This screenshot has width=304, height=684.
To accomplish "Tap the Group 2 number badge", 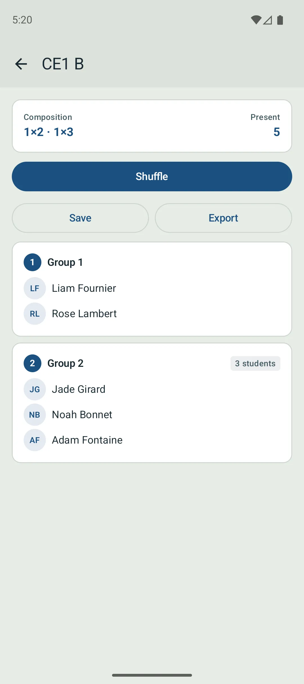I will (32, 363).
